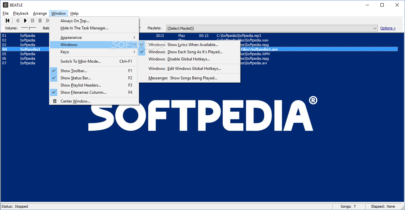The image size is (405, 210).
Task: Toggle Windows: Show Each Song As It's Played
Action: (189, 52)
